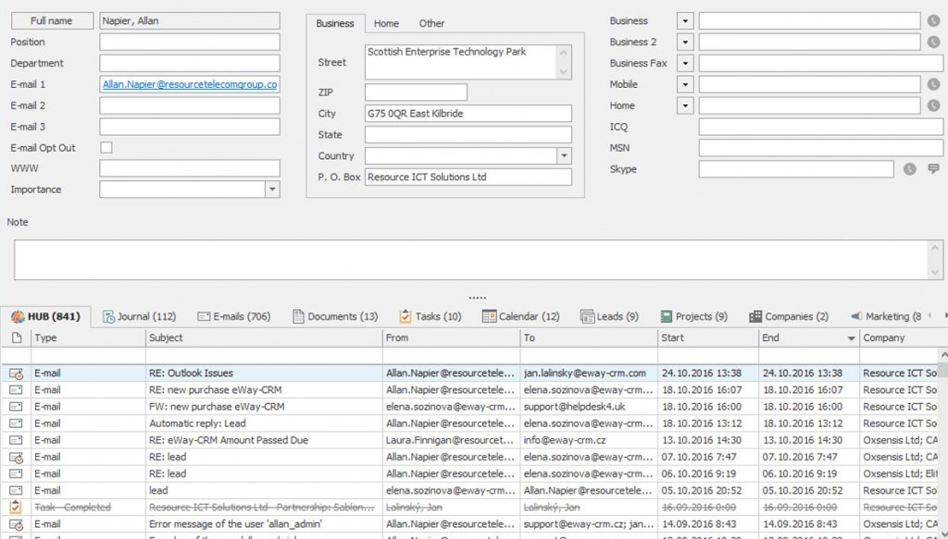Open the Journal (112) tab
The image size is (948, 539).
point(139,316)
